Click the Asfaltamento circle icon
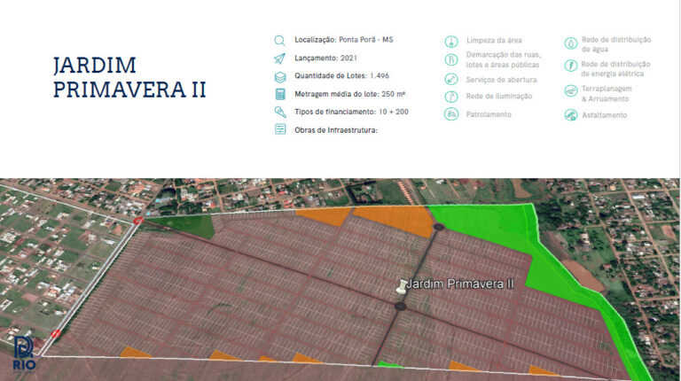This screenshot has width=681, height=381. tap(569, 115)
